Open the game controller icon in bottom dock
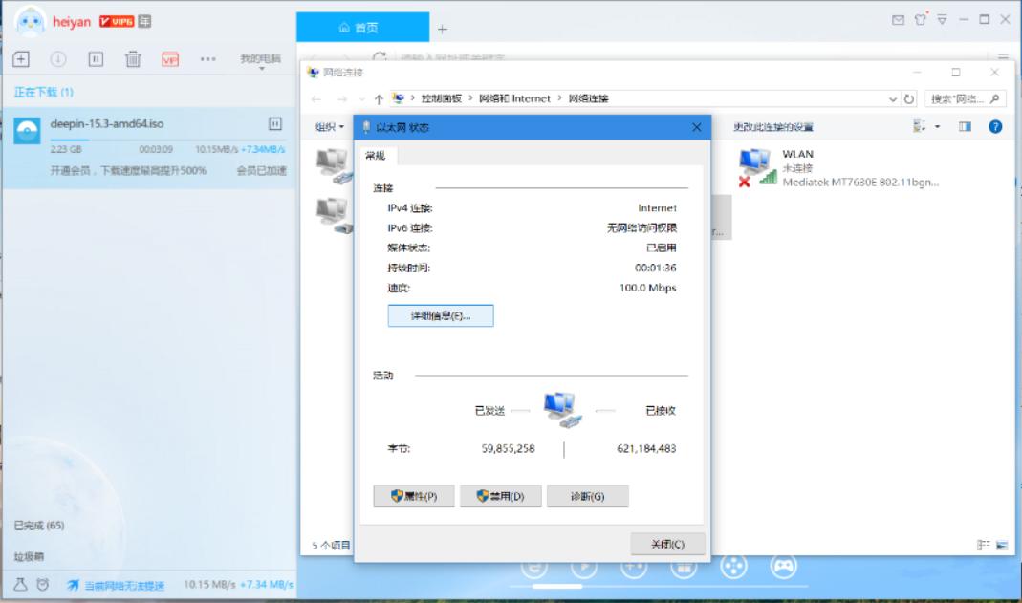Viewport: 1022px width, 603px height. point(784,565)
